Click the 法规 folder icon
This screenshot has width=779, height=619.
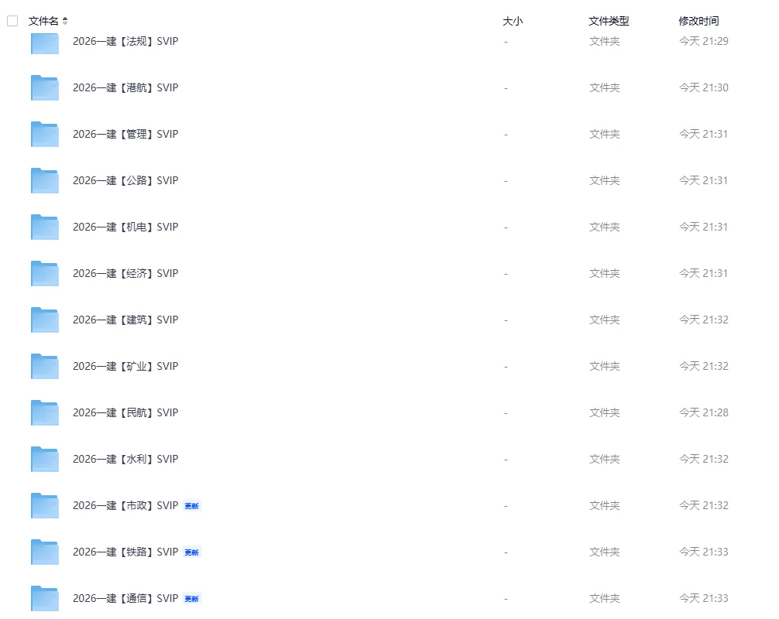(45, 44)
